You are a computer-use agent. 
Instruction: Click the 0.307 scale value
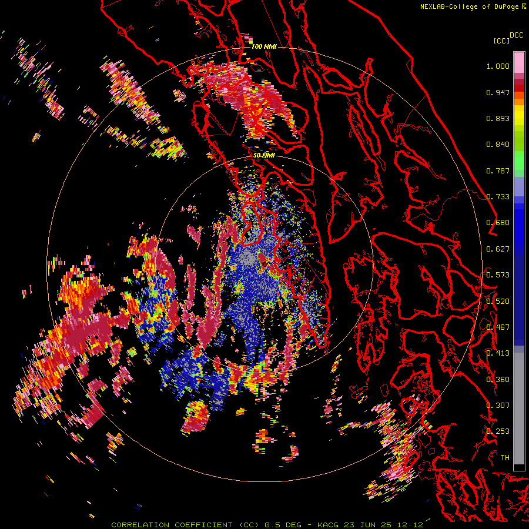pyautogui.click(x=498, y=406)
